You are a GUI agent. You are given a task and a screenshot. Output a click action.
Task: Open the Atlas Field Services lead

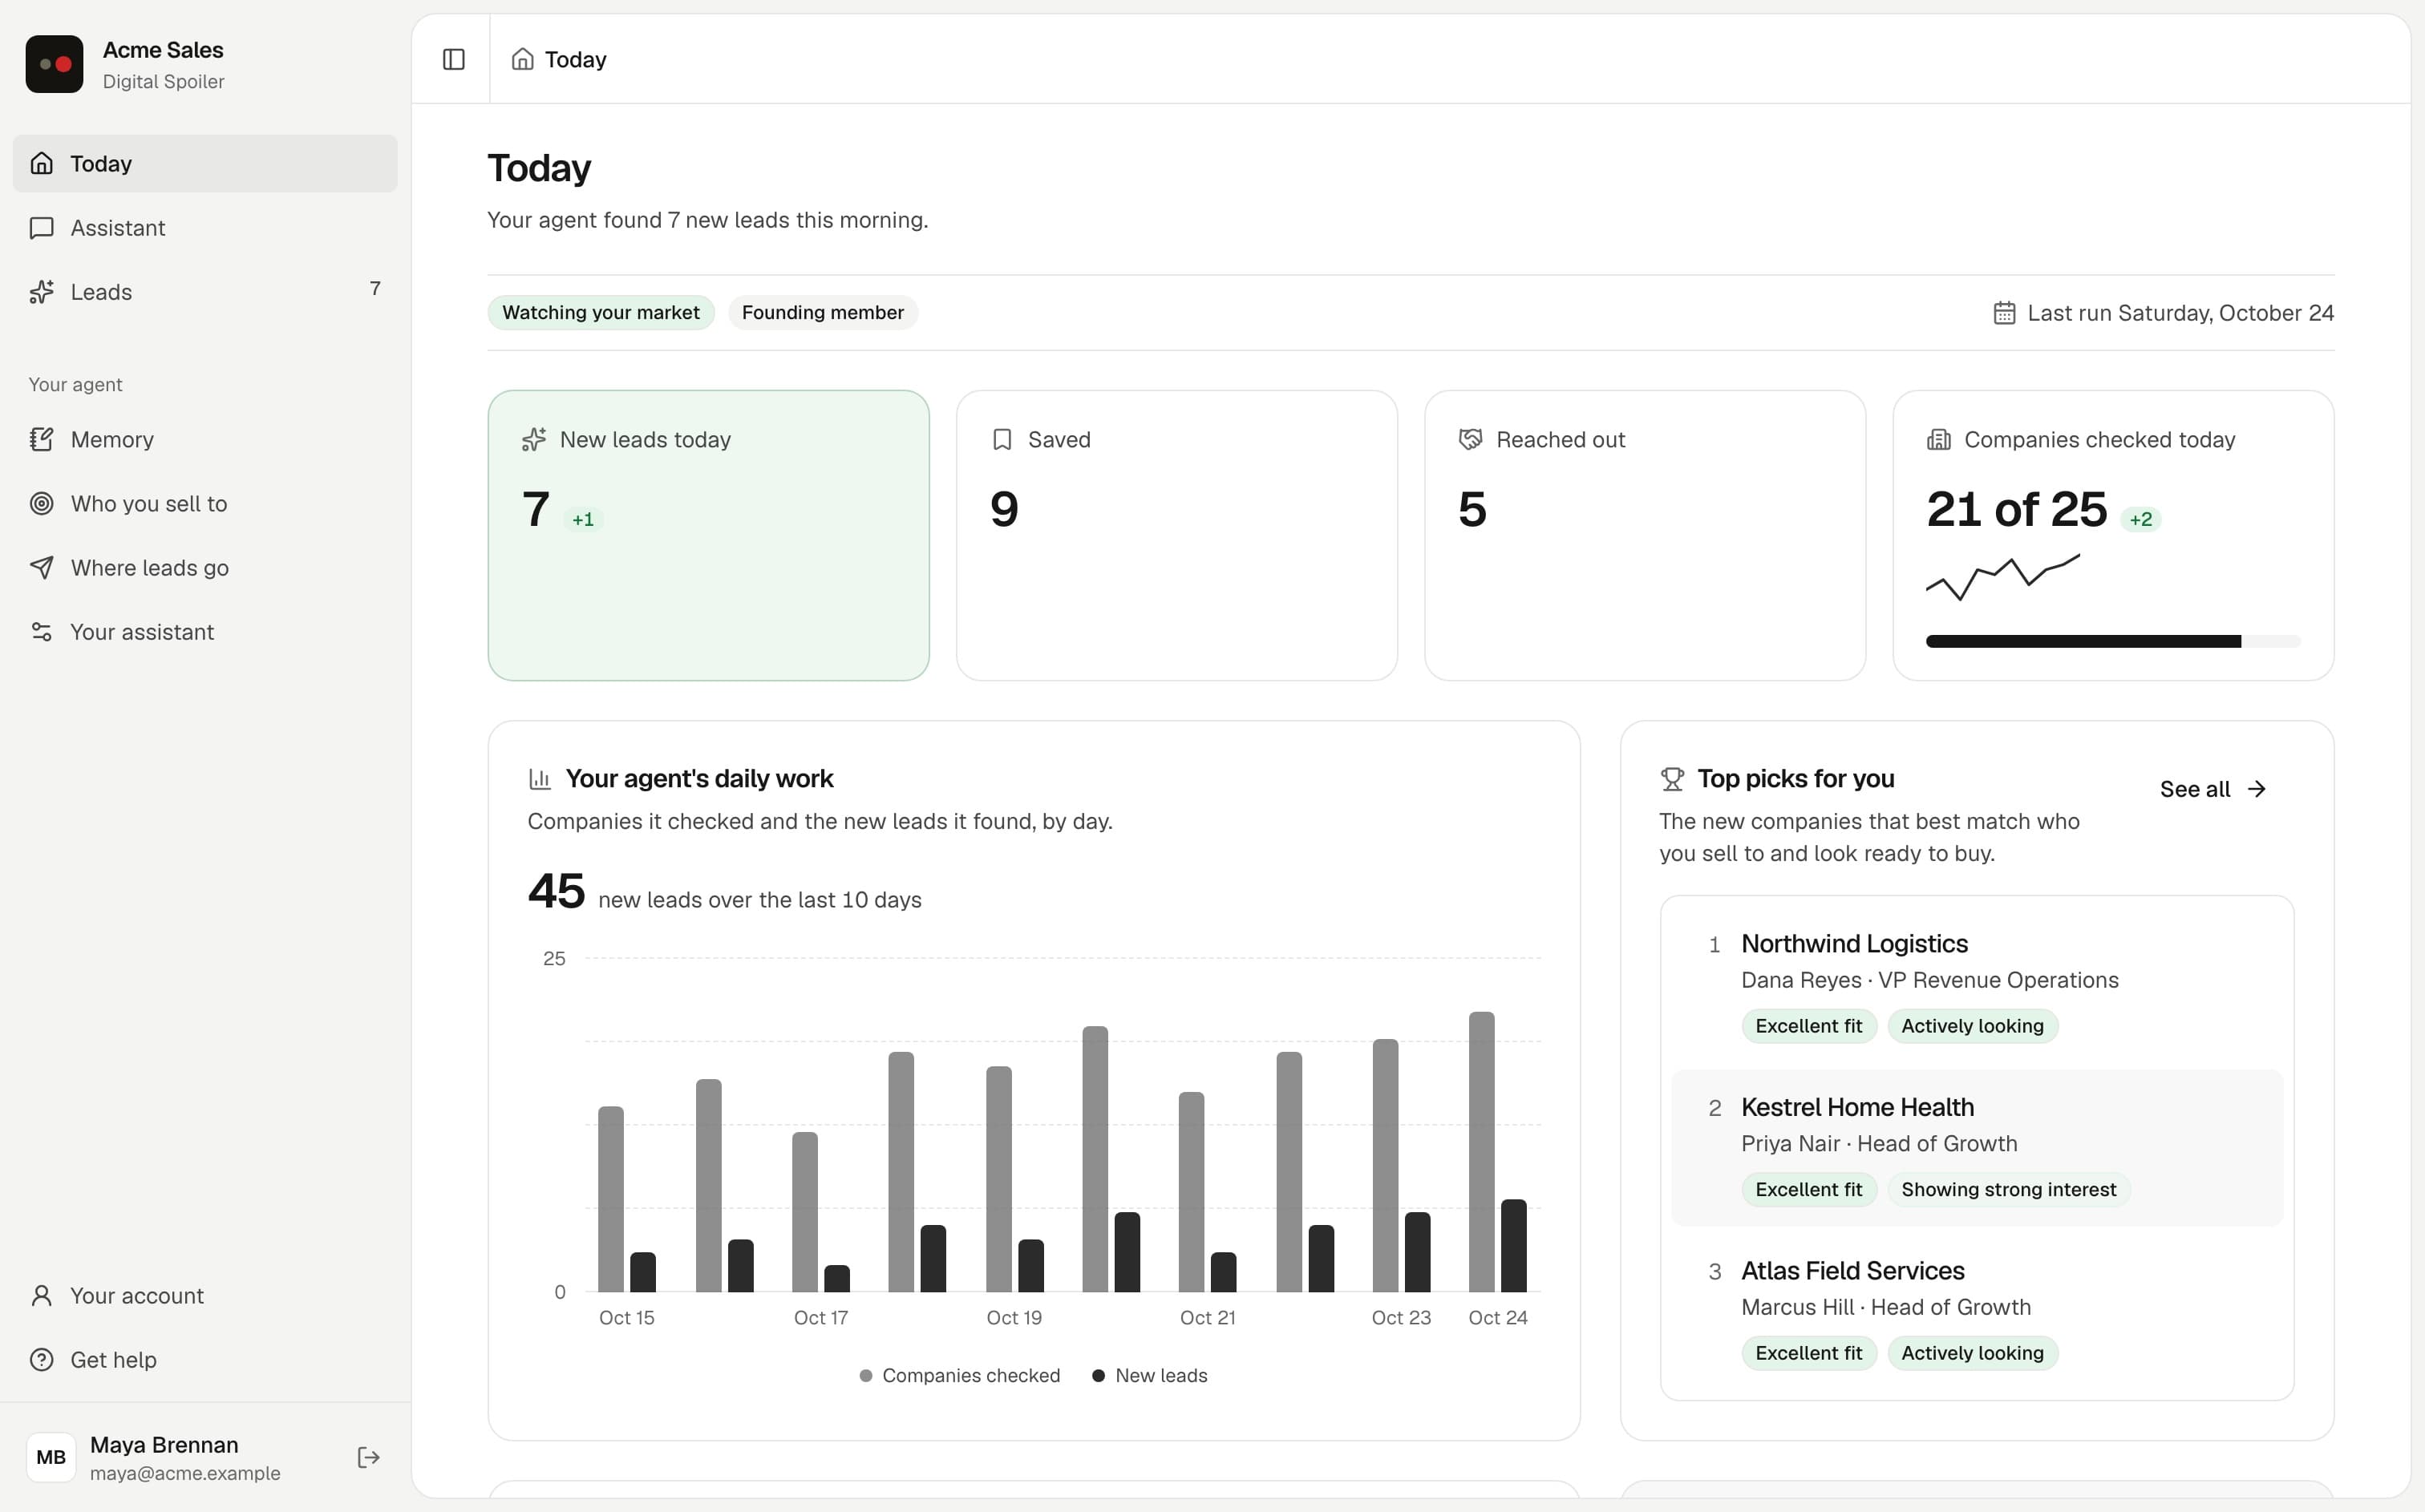[1976, 1312]
